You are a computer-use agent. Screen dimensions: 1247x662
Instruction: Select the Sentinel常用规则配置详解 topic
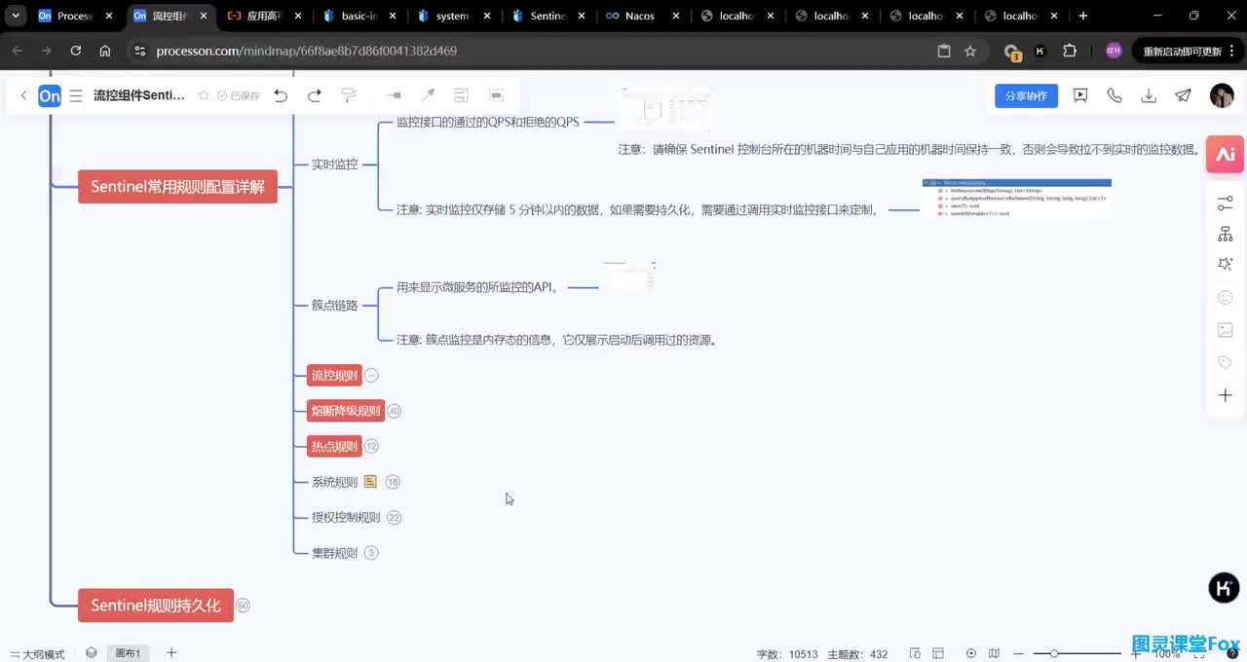[177, 187]
